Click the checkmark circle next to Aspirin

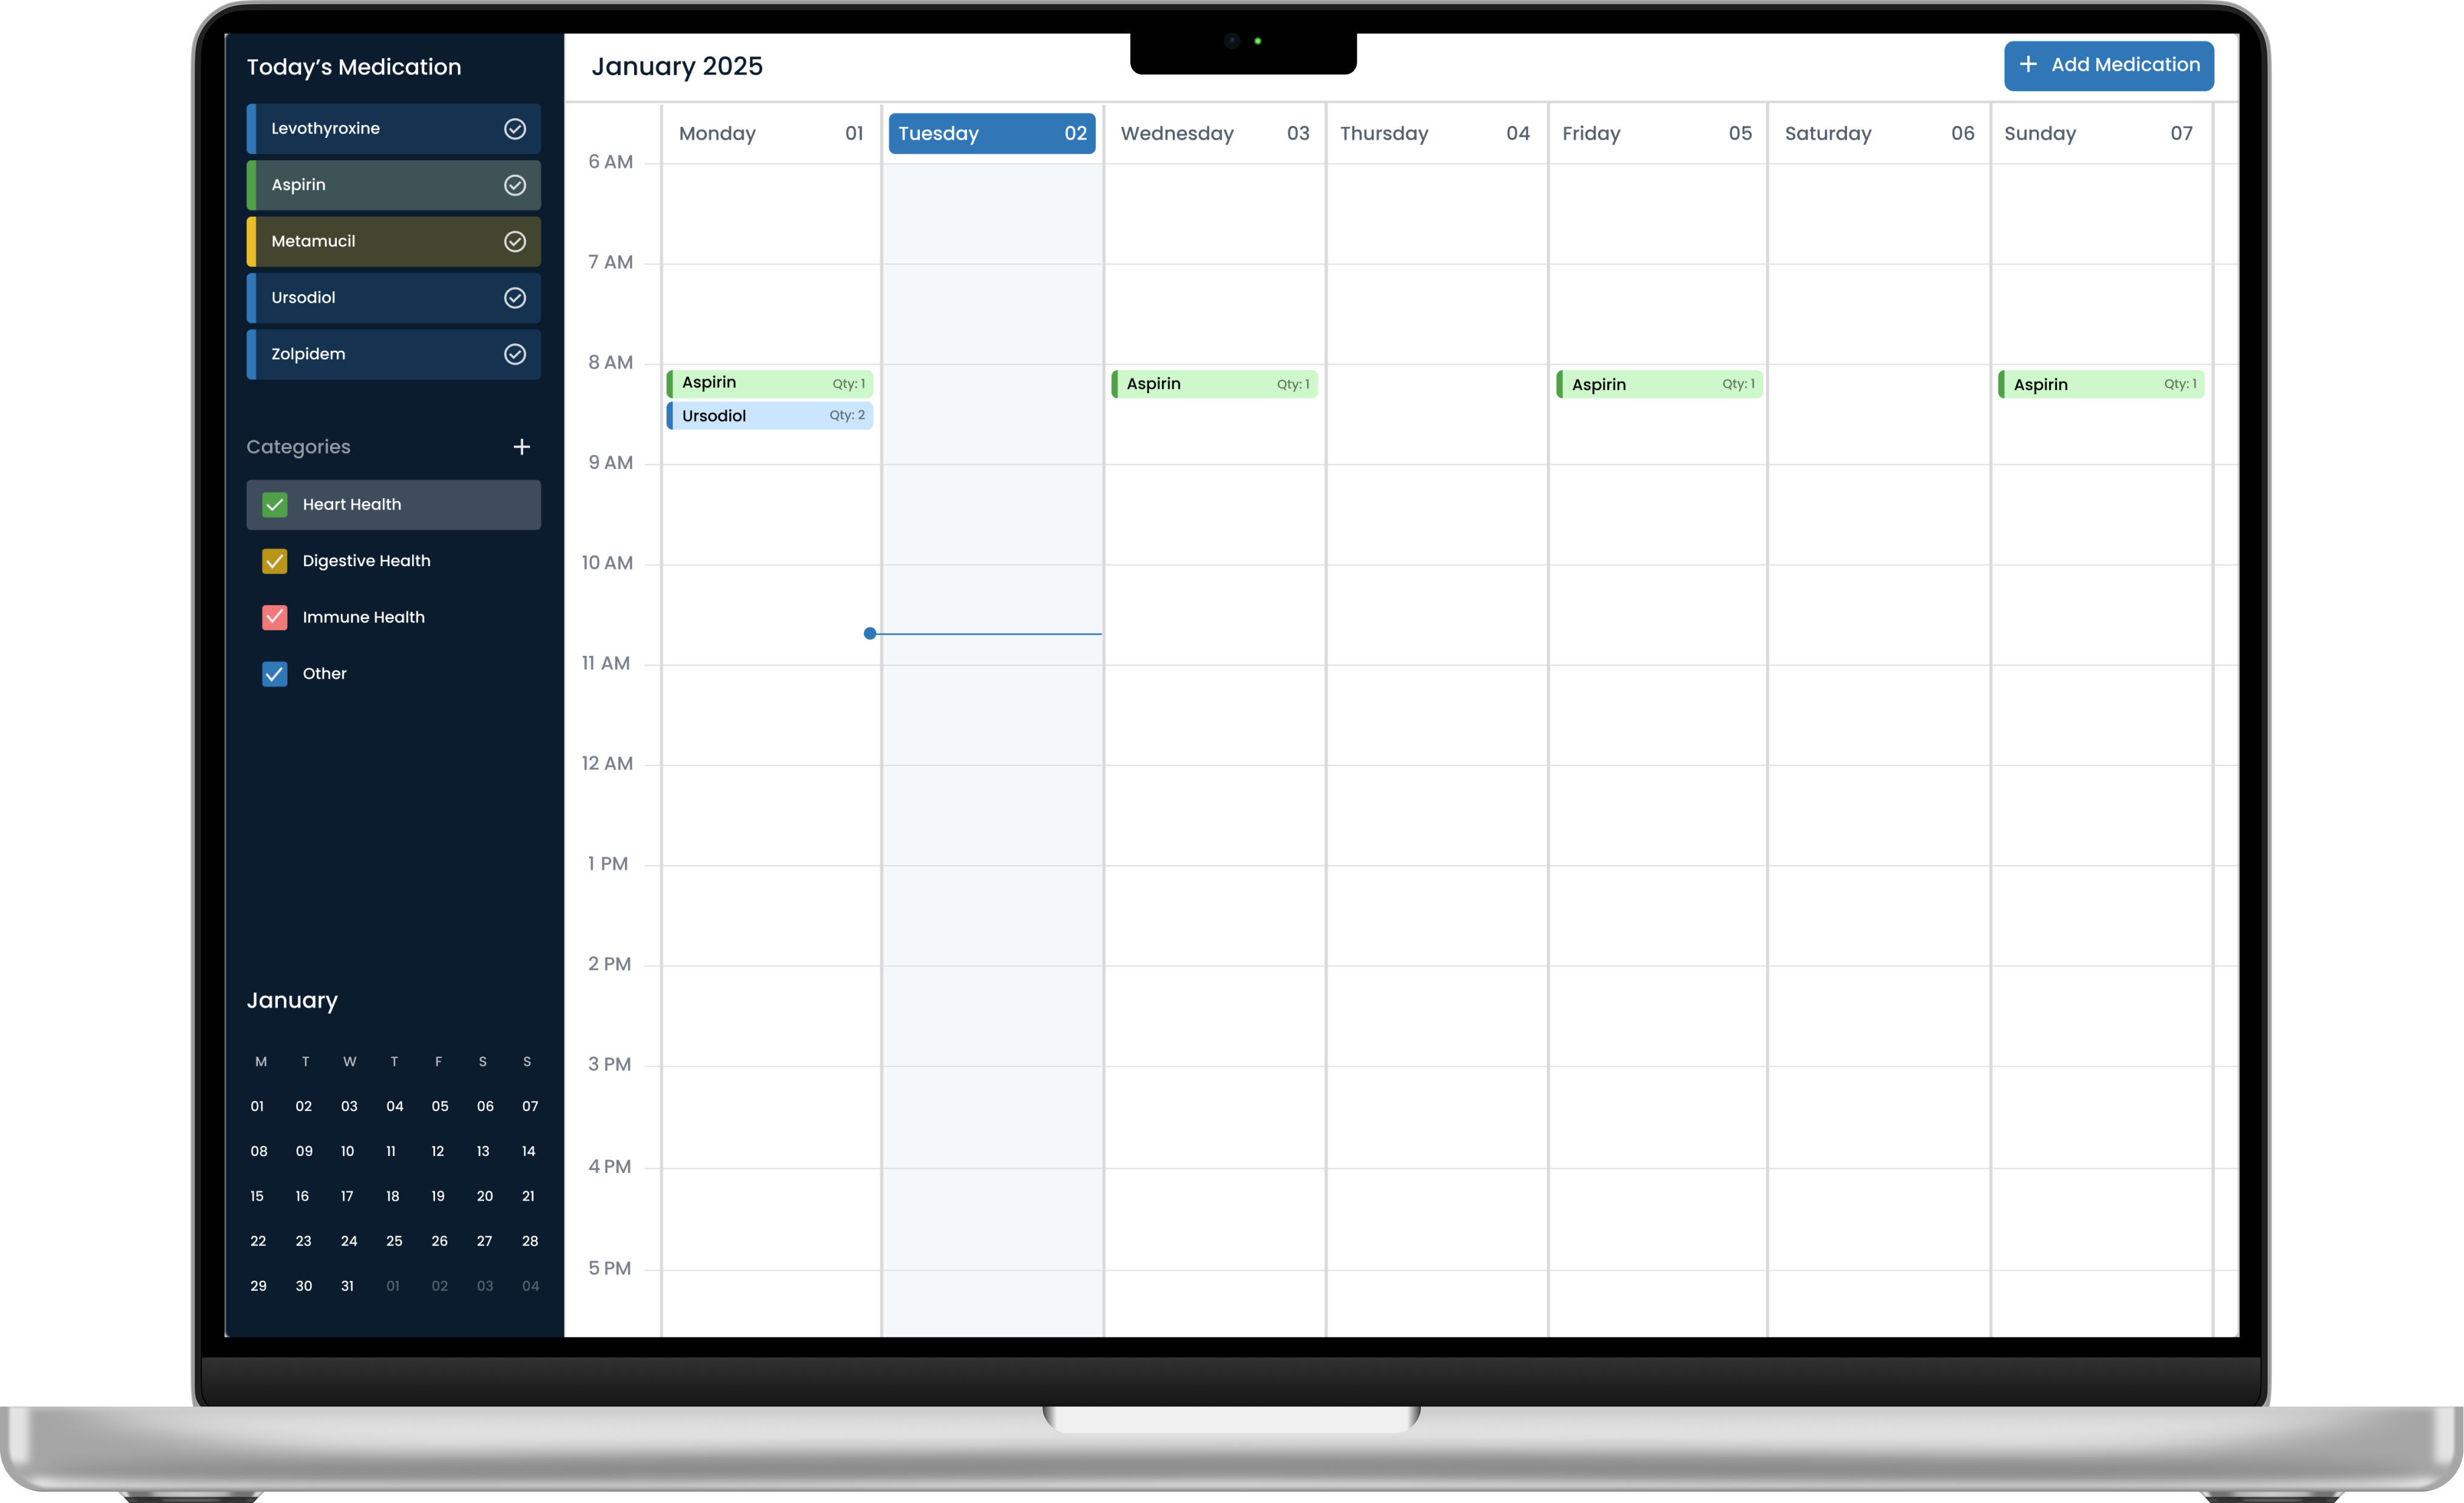coord(515,185)
